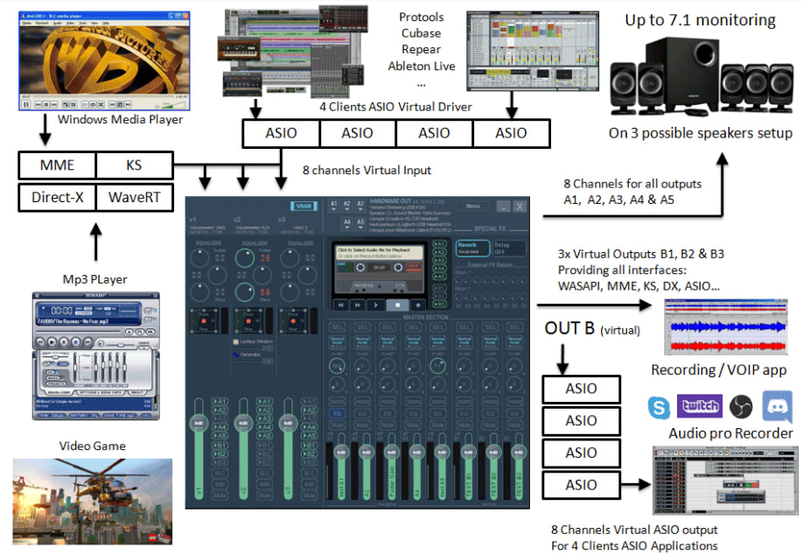This screenshot has height=555, width=803.
Task: Click the 'Lecteur Window' entry under v2 strip
Action: [253, 341]
